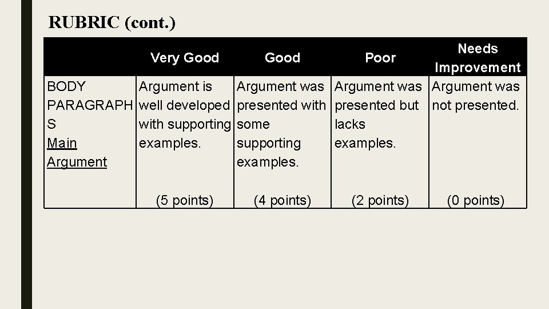
Task: Click the (0 points) score text
Action: tap(475, 200)
